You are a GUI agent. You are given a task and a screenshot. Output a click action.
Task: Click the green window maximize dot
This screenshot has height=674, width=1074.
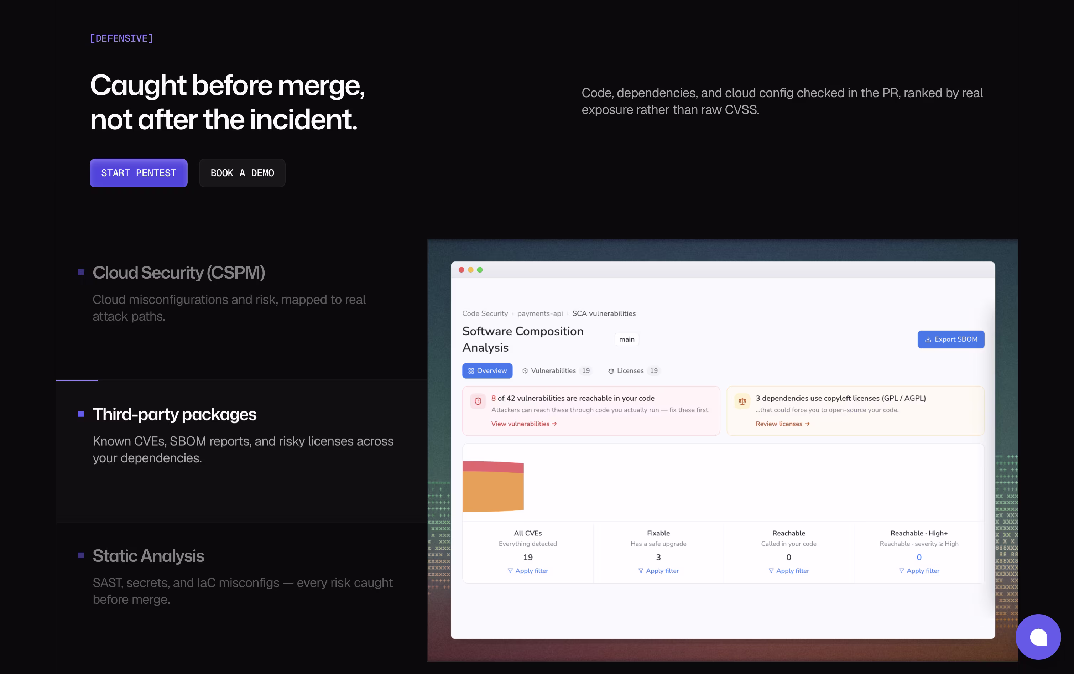(480, 270)
